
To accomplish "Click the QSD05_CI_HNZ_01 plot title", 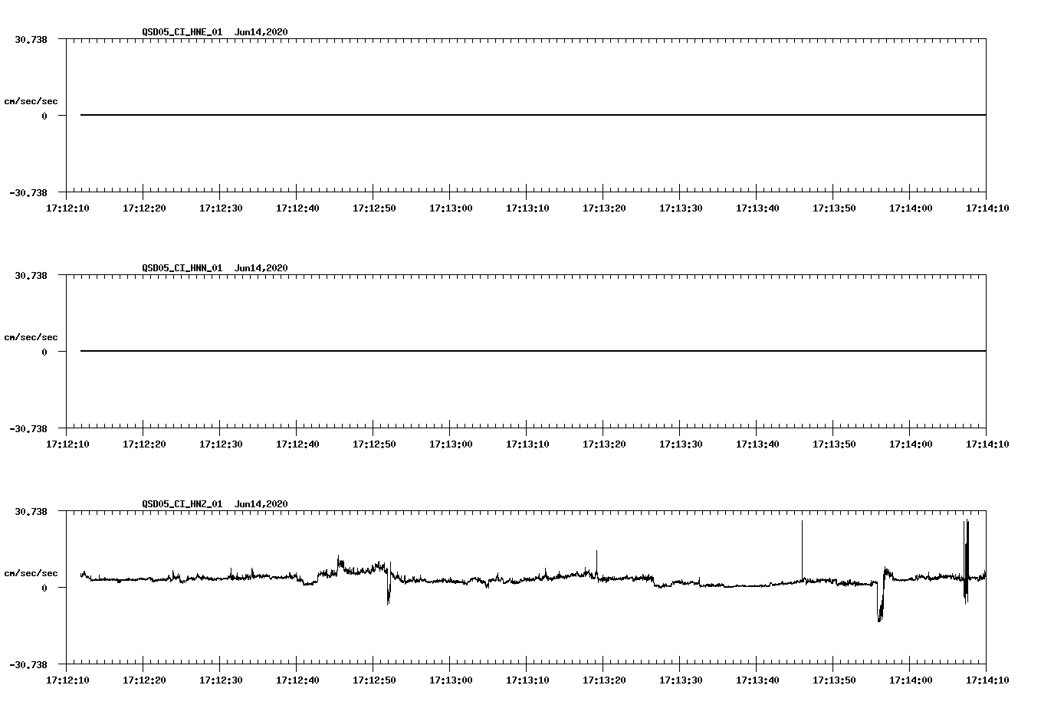I will pyautogui.click(x=215, y=504).
